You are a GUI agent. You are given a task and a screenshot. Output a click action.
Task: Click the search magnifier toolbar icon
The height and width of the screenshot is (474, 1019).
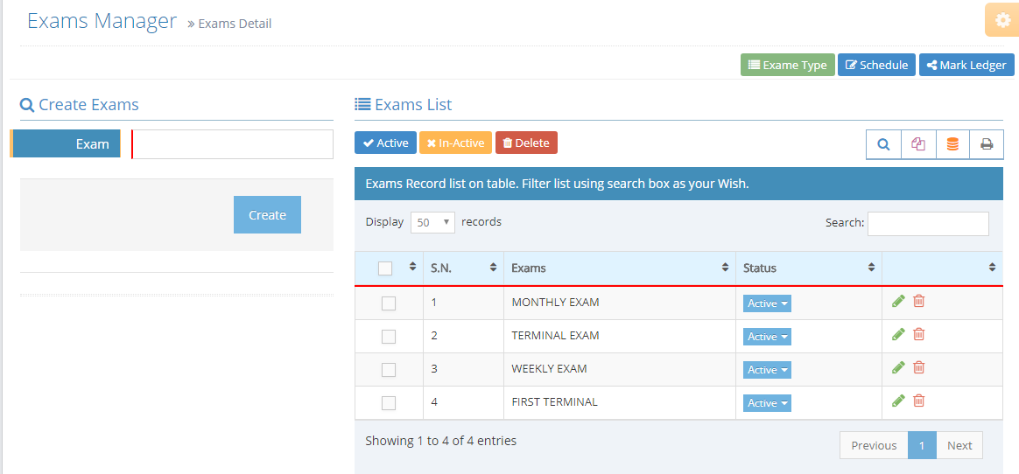click(x=884, y=144)
